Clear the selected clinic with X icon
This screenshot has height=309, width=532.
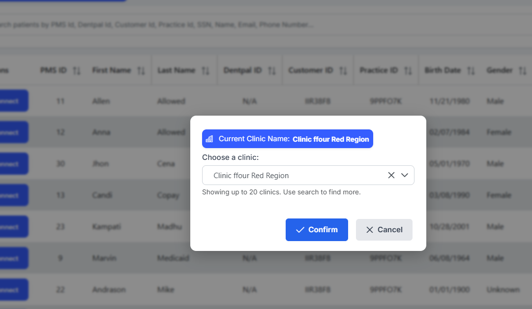tap(391, 175)
